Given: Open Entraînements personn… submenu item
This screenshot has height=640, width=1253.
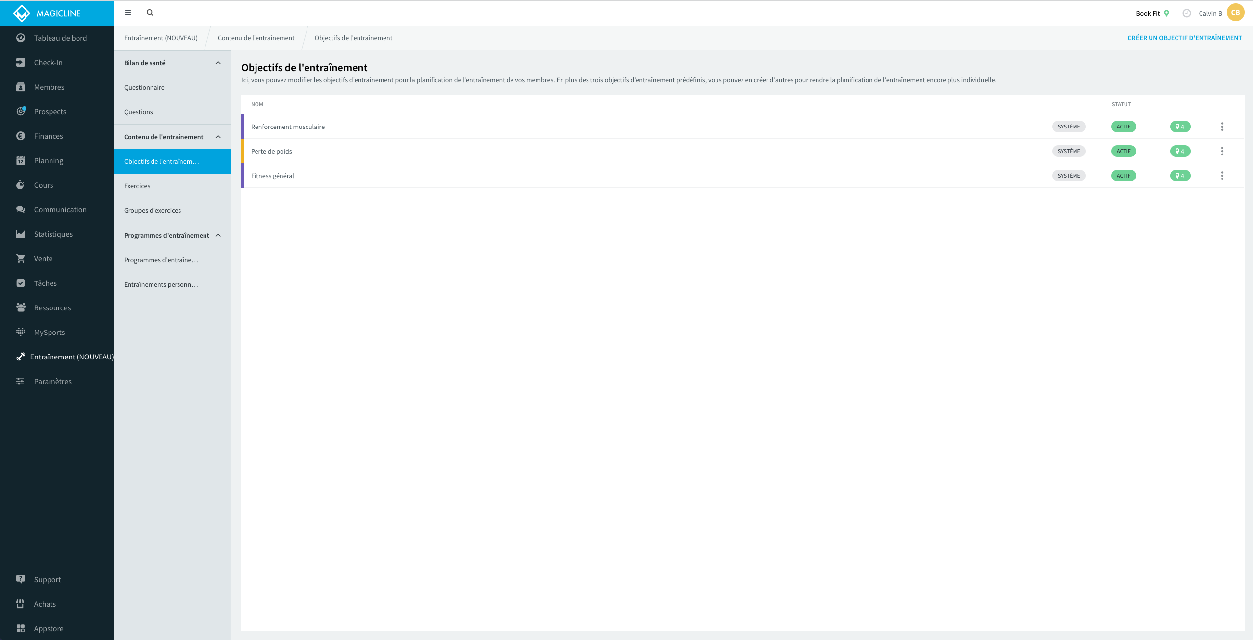Looking at the screenshot, I should coord(173,284).
